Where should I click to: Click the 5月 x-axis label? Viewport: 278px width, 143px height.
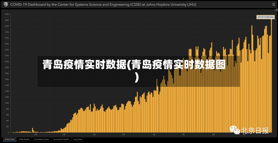pos(124,134)
